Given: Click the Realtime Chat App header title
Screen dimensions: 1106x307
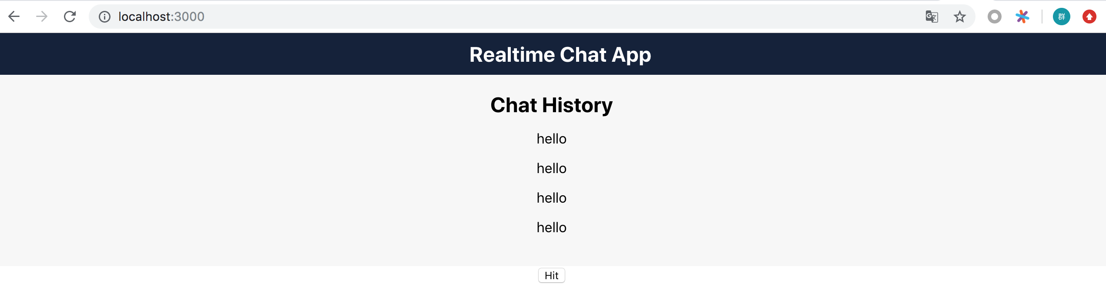Looking at the screenshot, I should pos(560,55).
